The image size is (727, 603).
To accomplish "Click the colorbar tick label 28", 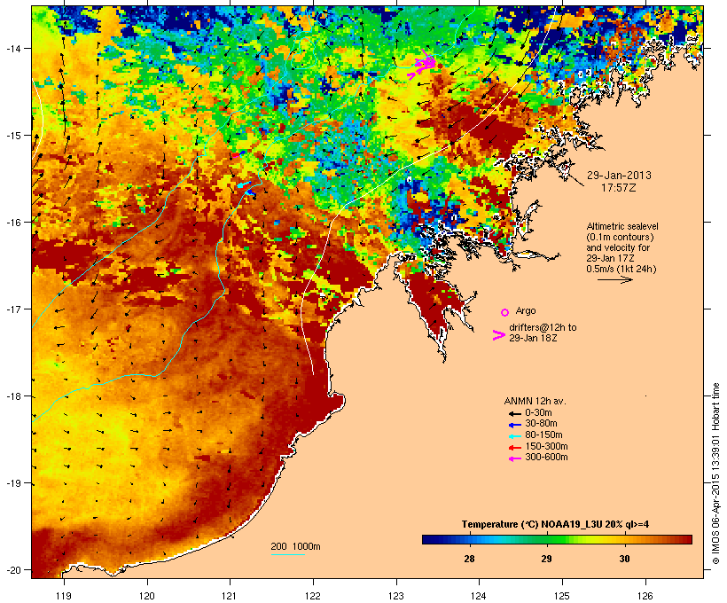I will pos(469,559).
